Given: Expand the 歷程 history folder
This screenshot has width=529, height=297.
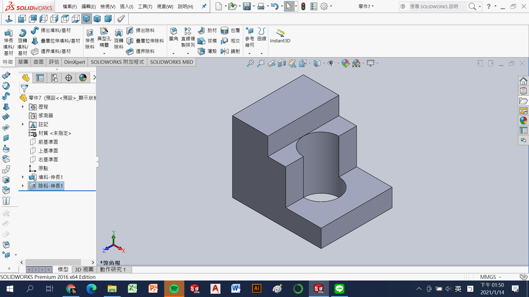Looking at the screenshot, I should [23, 107].
